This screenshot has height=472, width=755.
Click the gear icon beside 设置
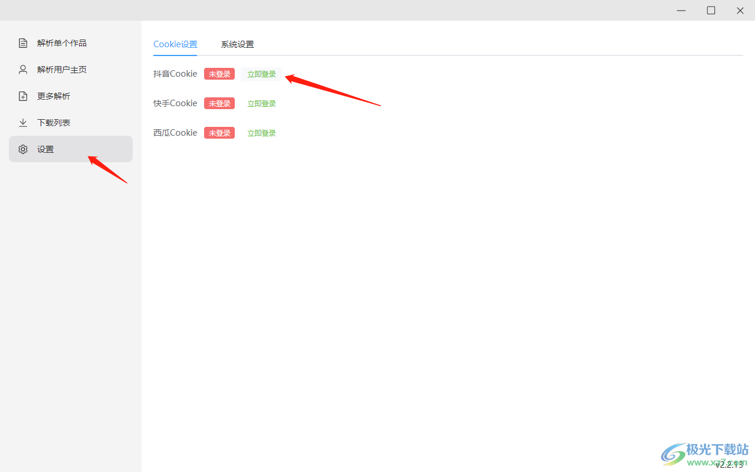[x=23, y=149]
